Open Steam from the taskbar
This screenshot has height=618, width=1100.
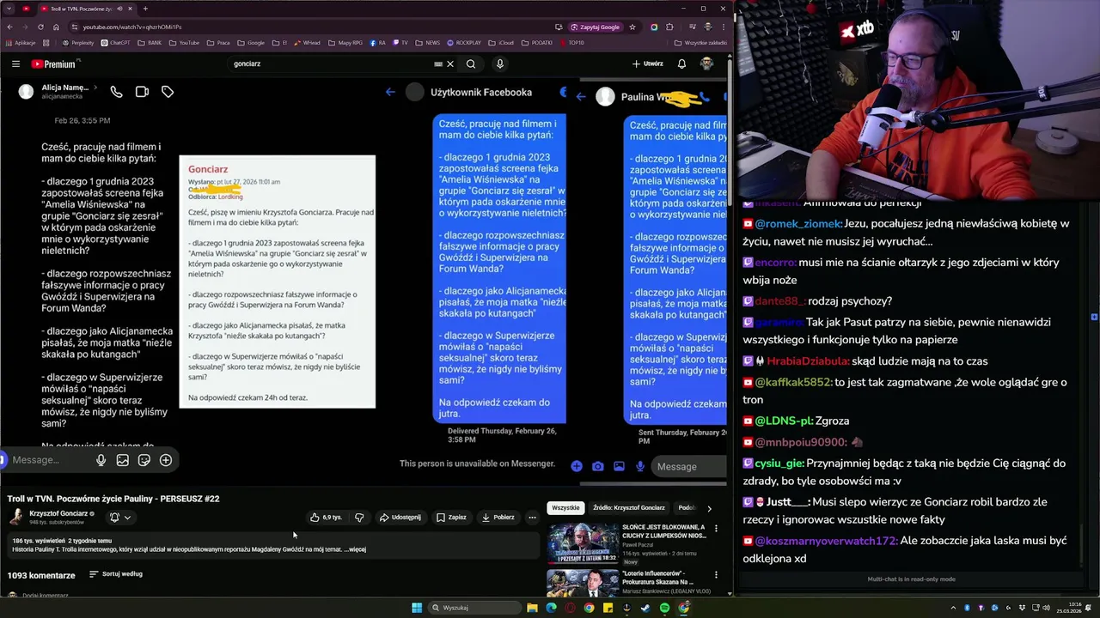(645, 608)
